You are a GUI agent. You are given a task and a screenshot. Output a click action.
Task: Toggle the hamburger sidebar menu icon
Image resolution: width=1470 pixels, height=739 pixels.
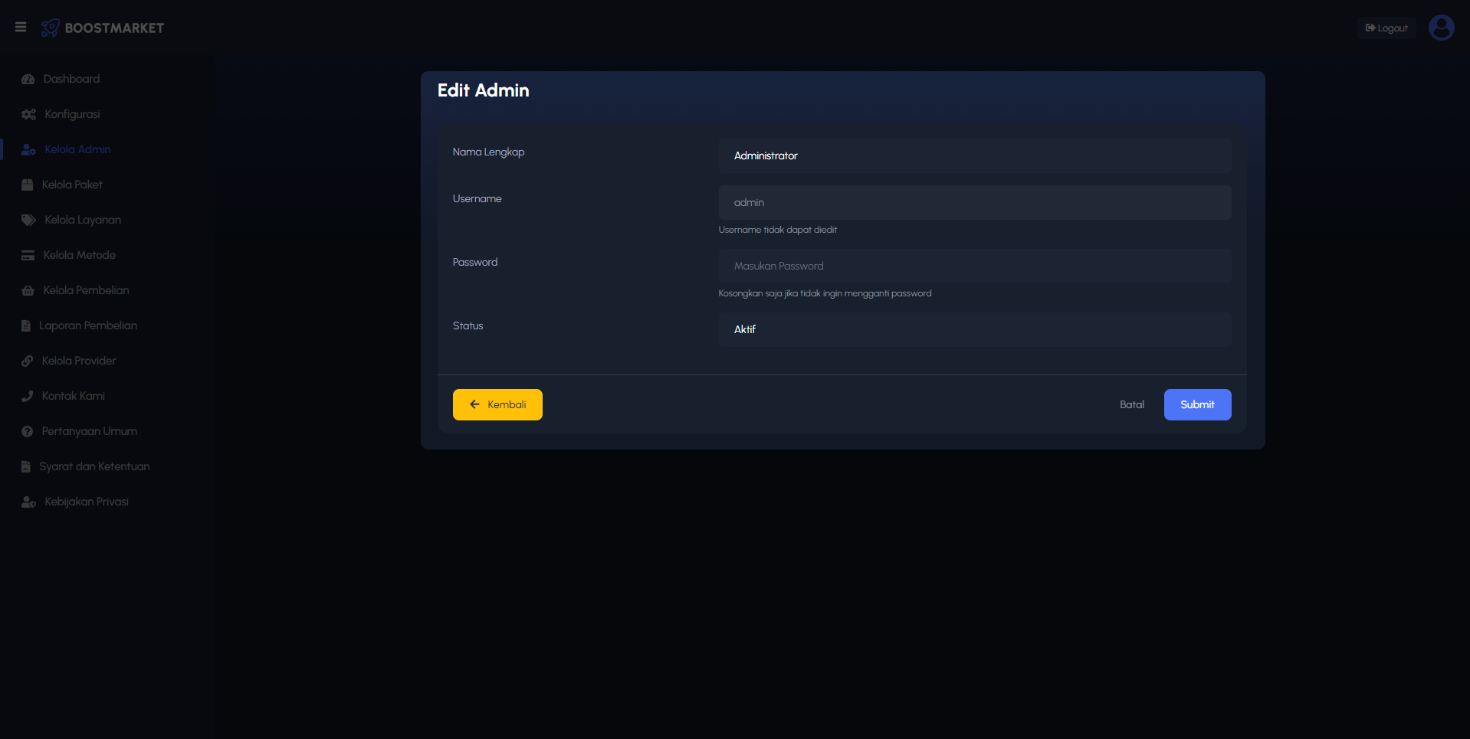point(21,28)
